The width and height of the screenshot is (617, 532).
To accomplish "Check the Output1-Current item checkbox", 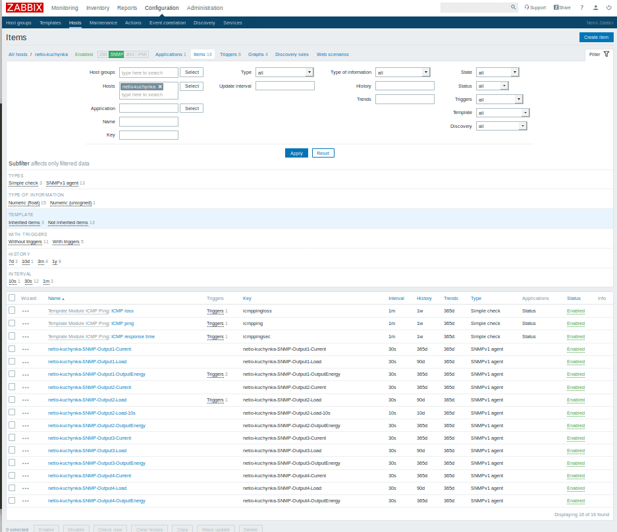I will pos(12,349).
